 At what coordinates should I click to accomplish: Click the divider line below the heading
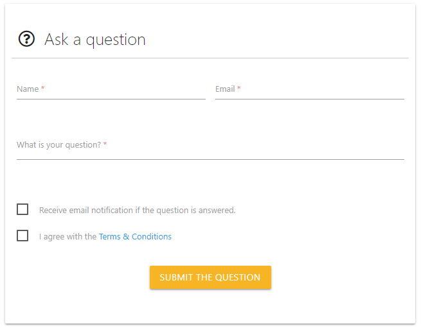210,58
